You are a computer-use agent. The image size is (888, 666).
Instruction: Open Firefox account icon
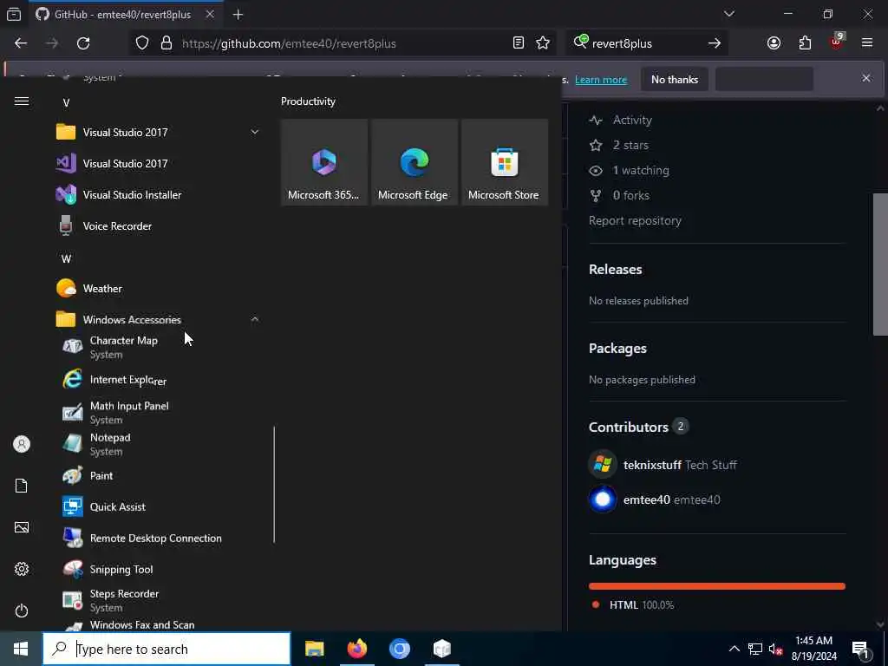pyautogui.click(x=774, y=43)
